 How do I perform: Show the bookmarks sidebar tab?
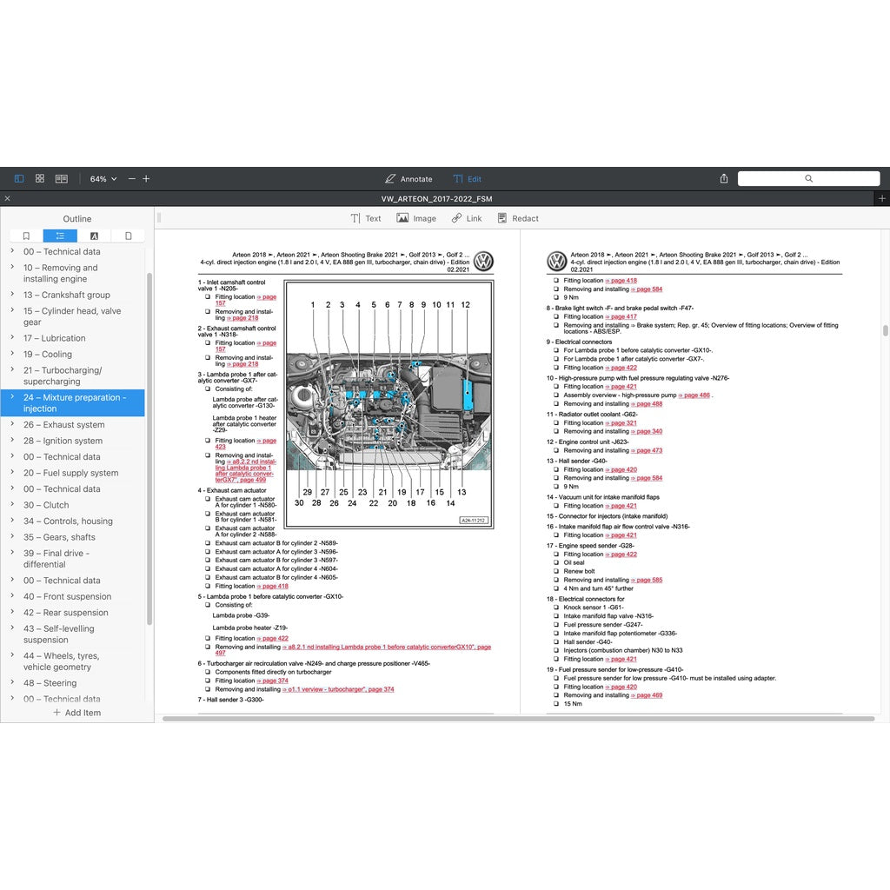[26, 236]
